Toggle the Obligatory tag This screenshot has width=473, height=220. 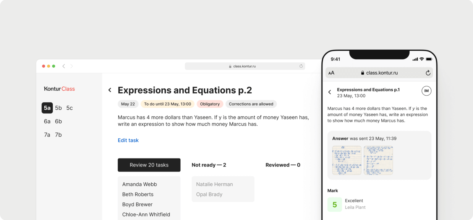coord(210,104)
